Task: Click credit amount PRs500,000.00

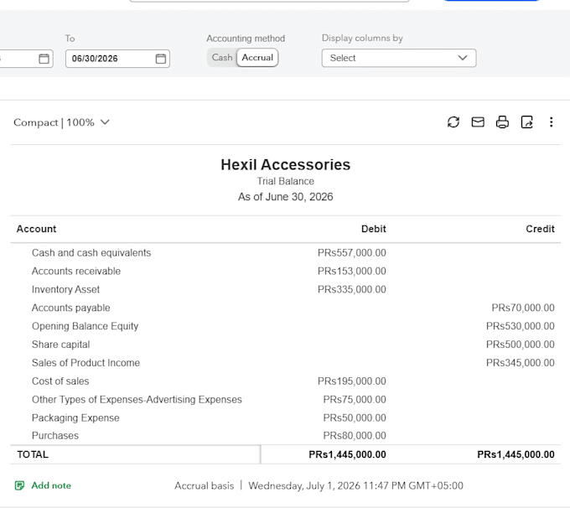Action: [521, 345]
